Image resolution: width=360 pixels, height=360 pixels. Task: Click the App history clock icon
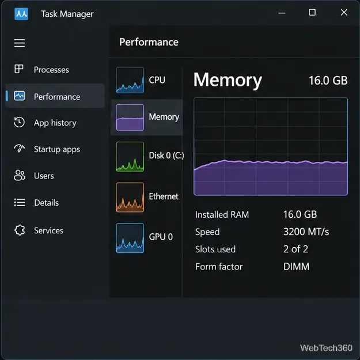pos(19,122)
